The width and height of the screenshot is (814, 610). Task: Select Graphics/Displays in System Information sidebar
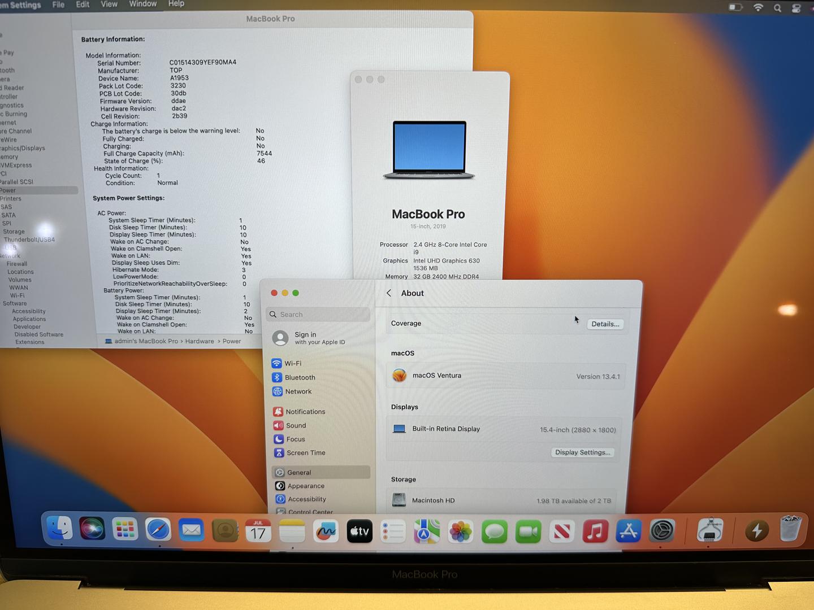point(23,148)
